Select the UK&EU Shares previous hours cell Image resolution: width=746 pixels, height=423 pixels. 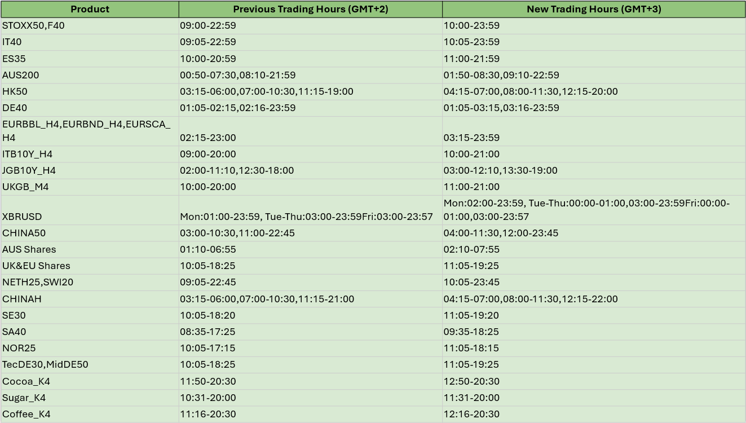click(x=311, y=266)
